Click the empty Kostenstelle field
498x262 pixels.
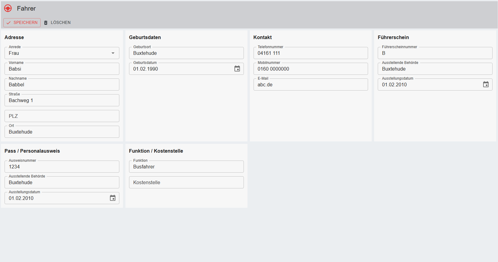186,183
